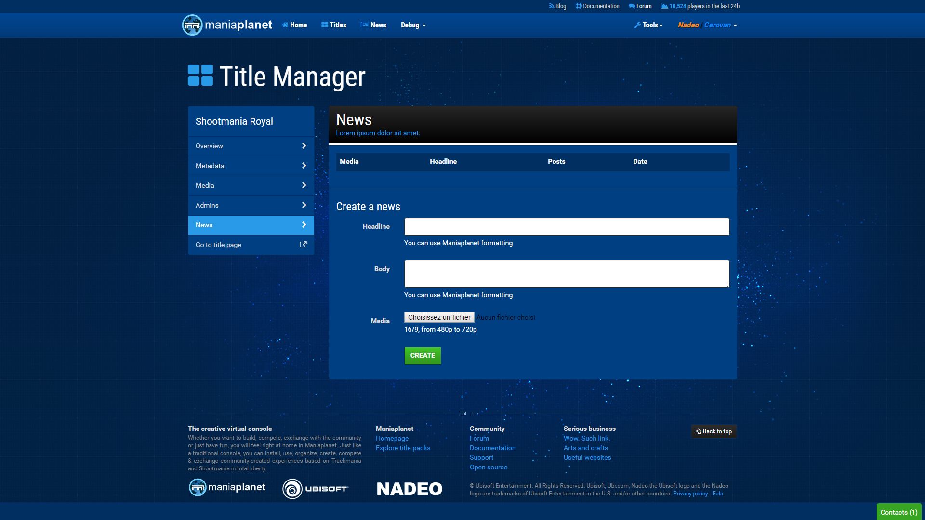Click the Titles grid icon in navbar

point(325,25)
